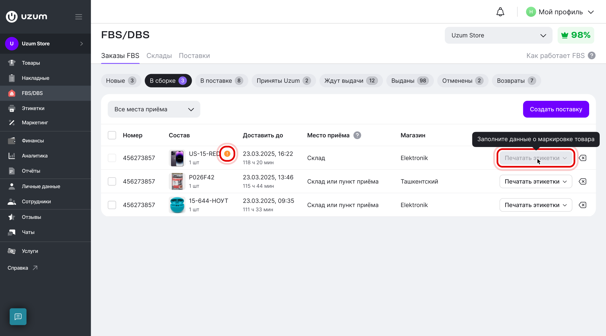Open support chat widget icon
606x336 pixels.
click(x=18, y=317)
